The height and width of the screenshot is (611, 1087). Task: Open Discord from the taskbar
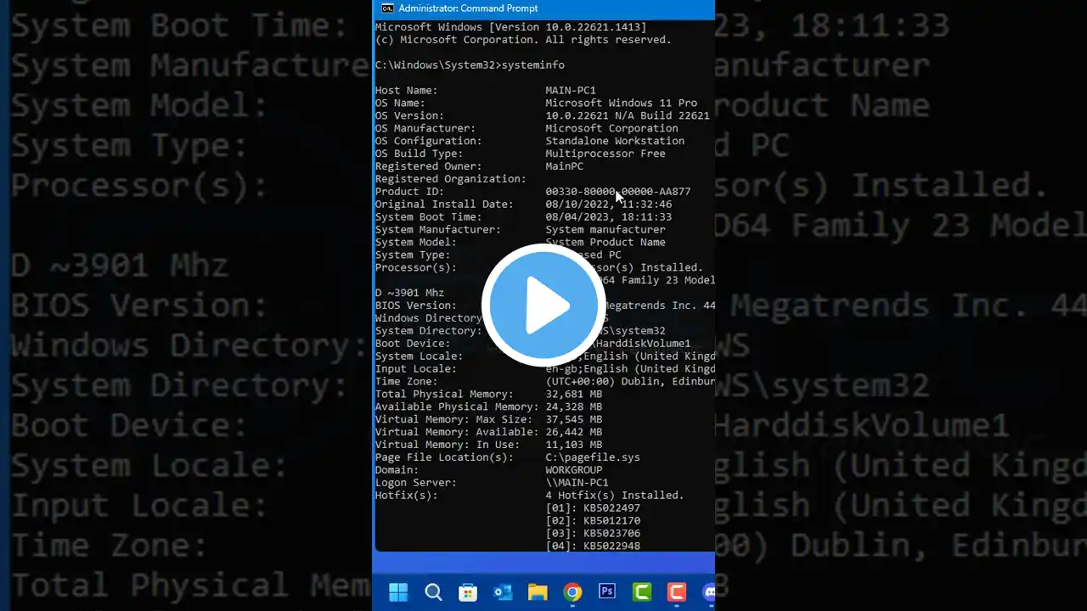(709, 591)
